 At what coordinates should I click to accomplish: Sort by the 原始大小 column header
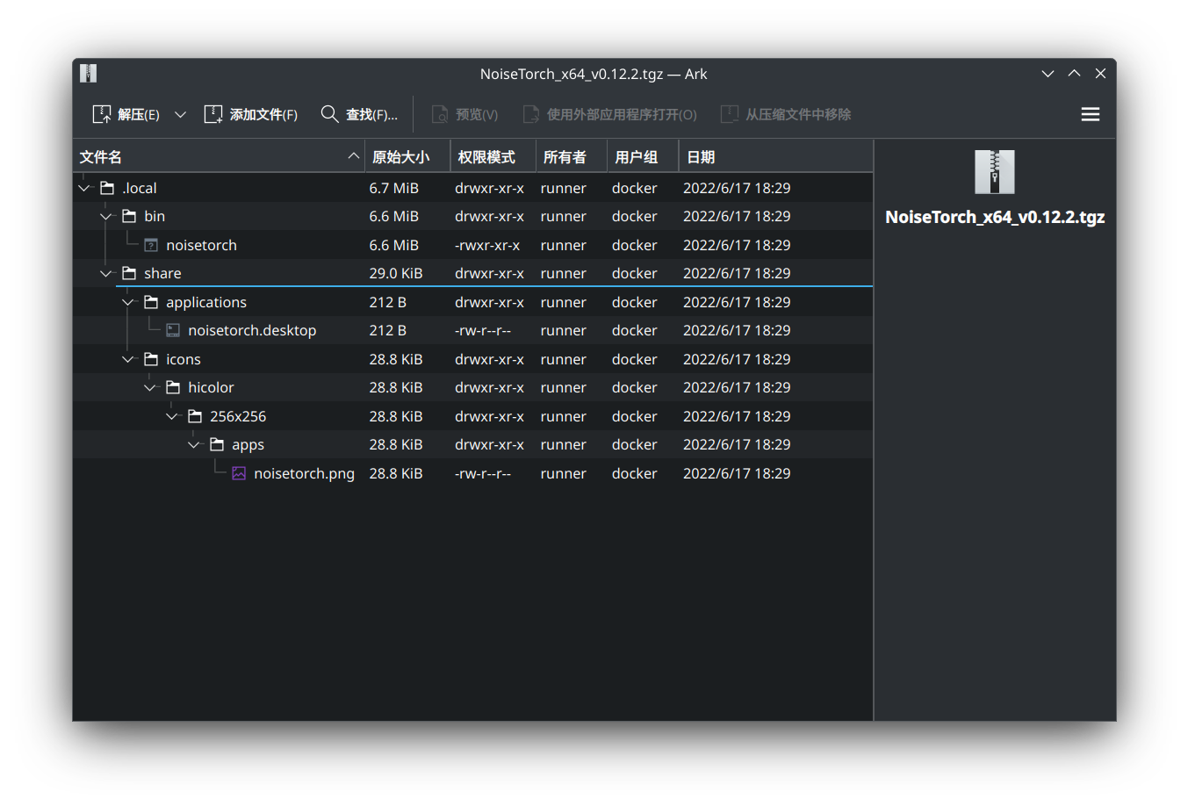(x=408, y=156)
